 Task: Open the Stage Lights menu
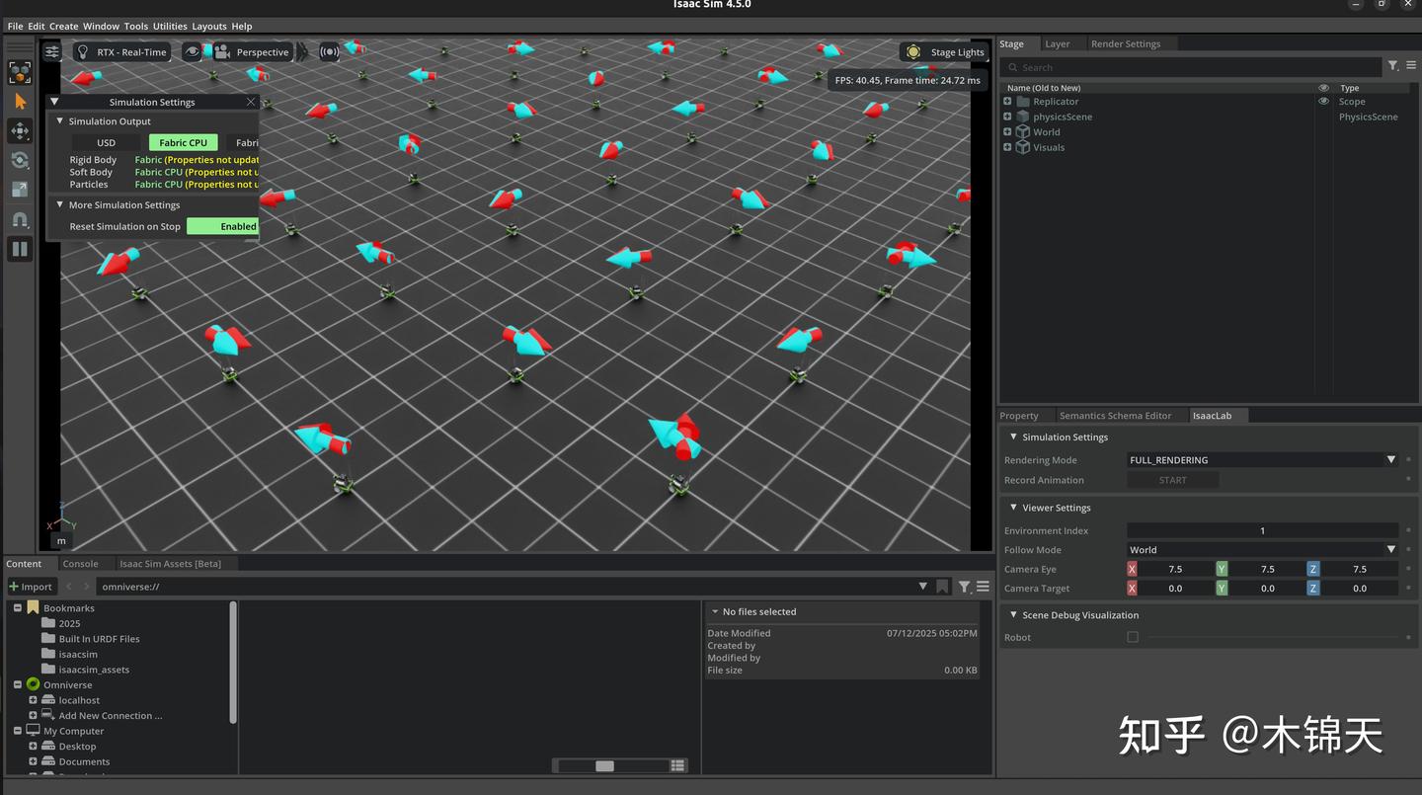(x=944, y=52)
